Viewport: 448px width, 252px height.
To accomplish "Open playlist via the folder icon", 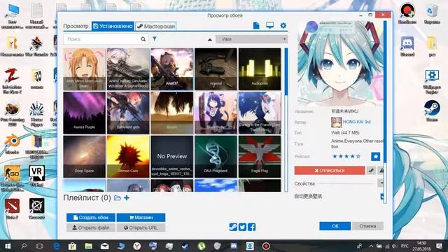I will [x=118, y=197].
